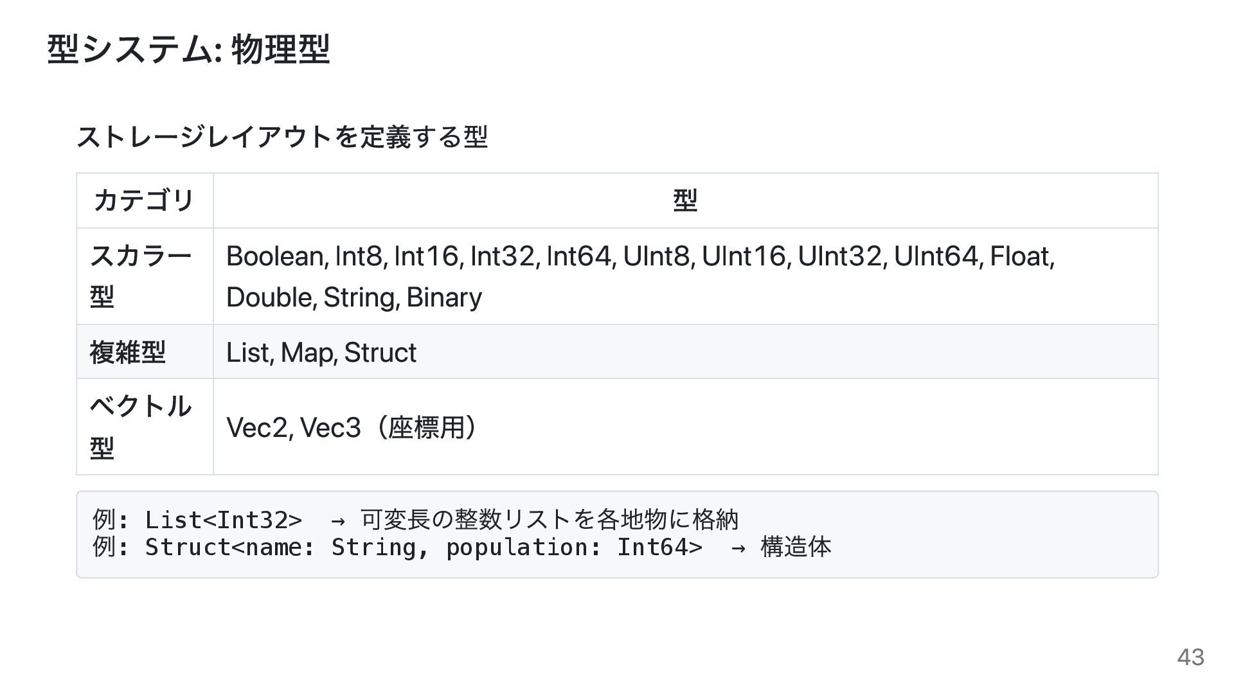Select the subtitle ストレージレイアウトを定義する型
The height and width of the screenshot is (694, 1234).
coord(282,137)
